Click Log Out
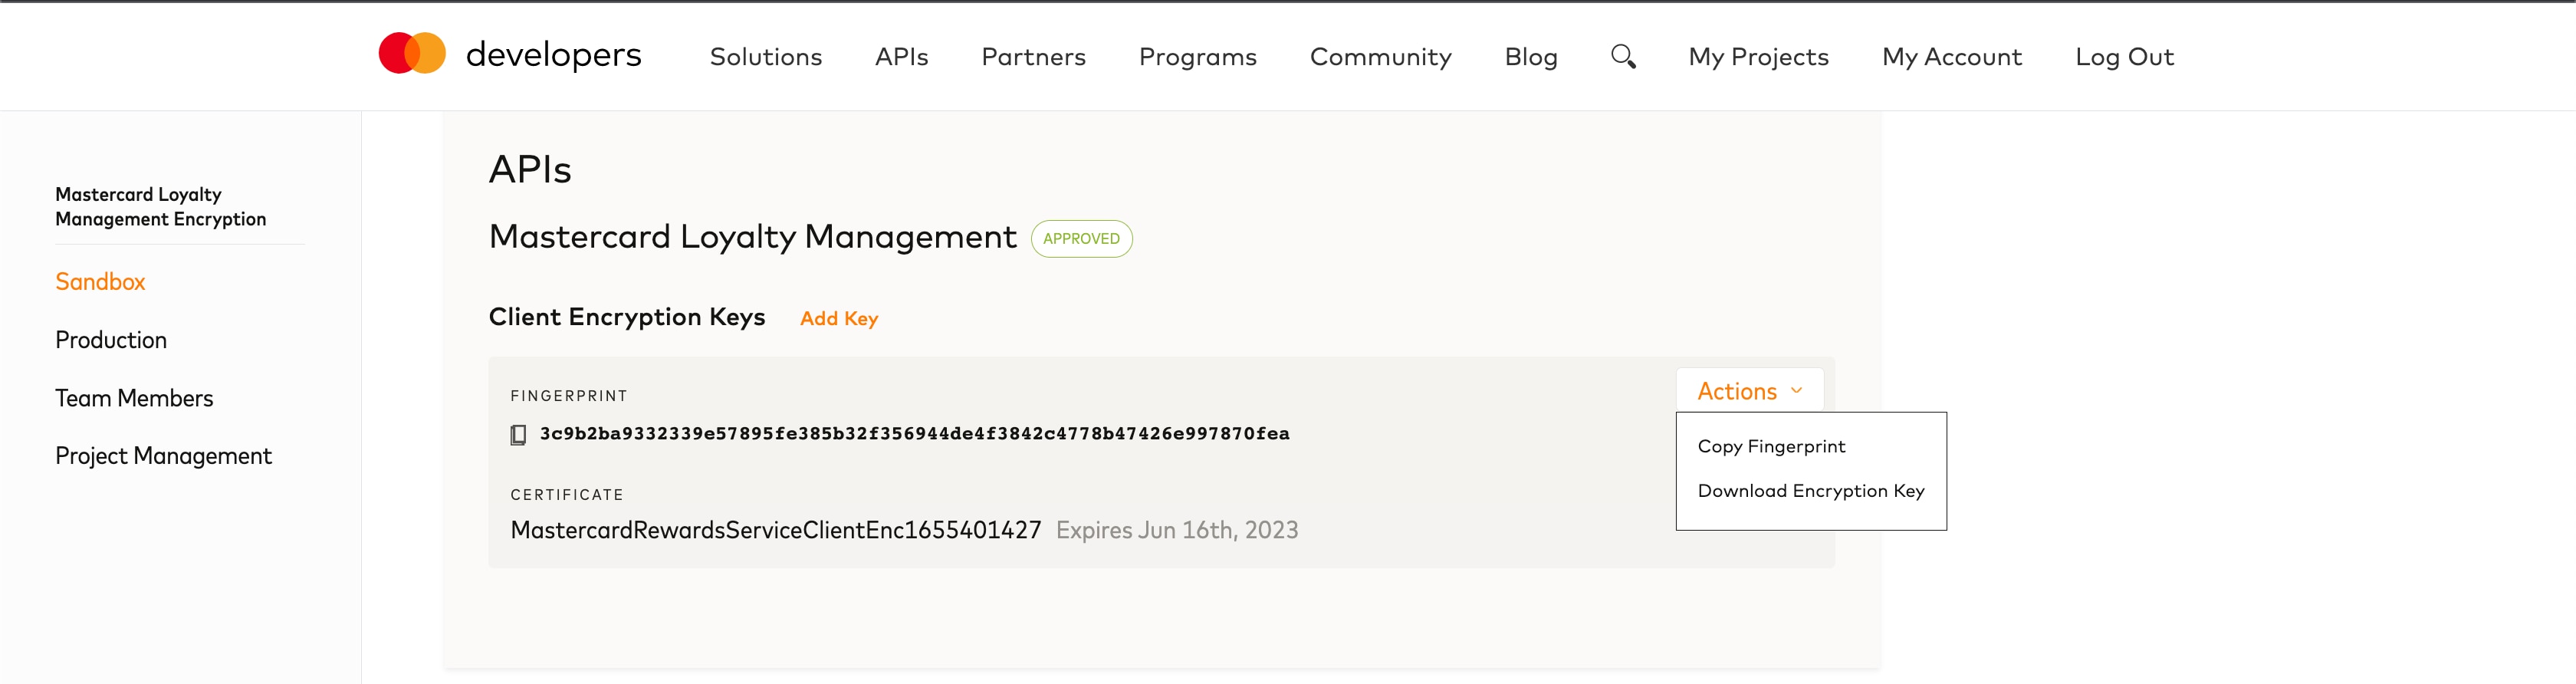The width and height of the screenshot is (2576, 684). [x=2124, y=57]
